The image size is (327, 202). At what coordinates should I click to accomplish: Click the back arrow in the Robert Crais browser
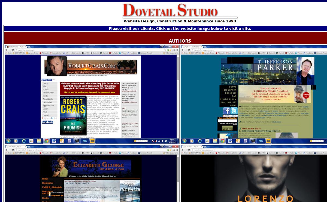click(7, 50)
